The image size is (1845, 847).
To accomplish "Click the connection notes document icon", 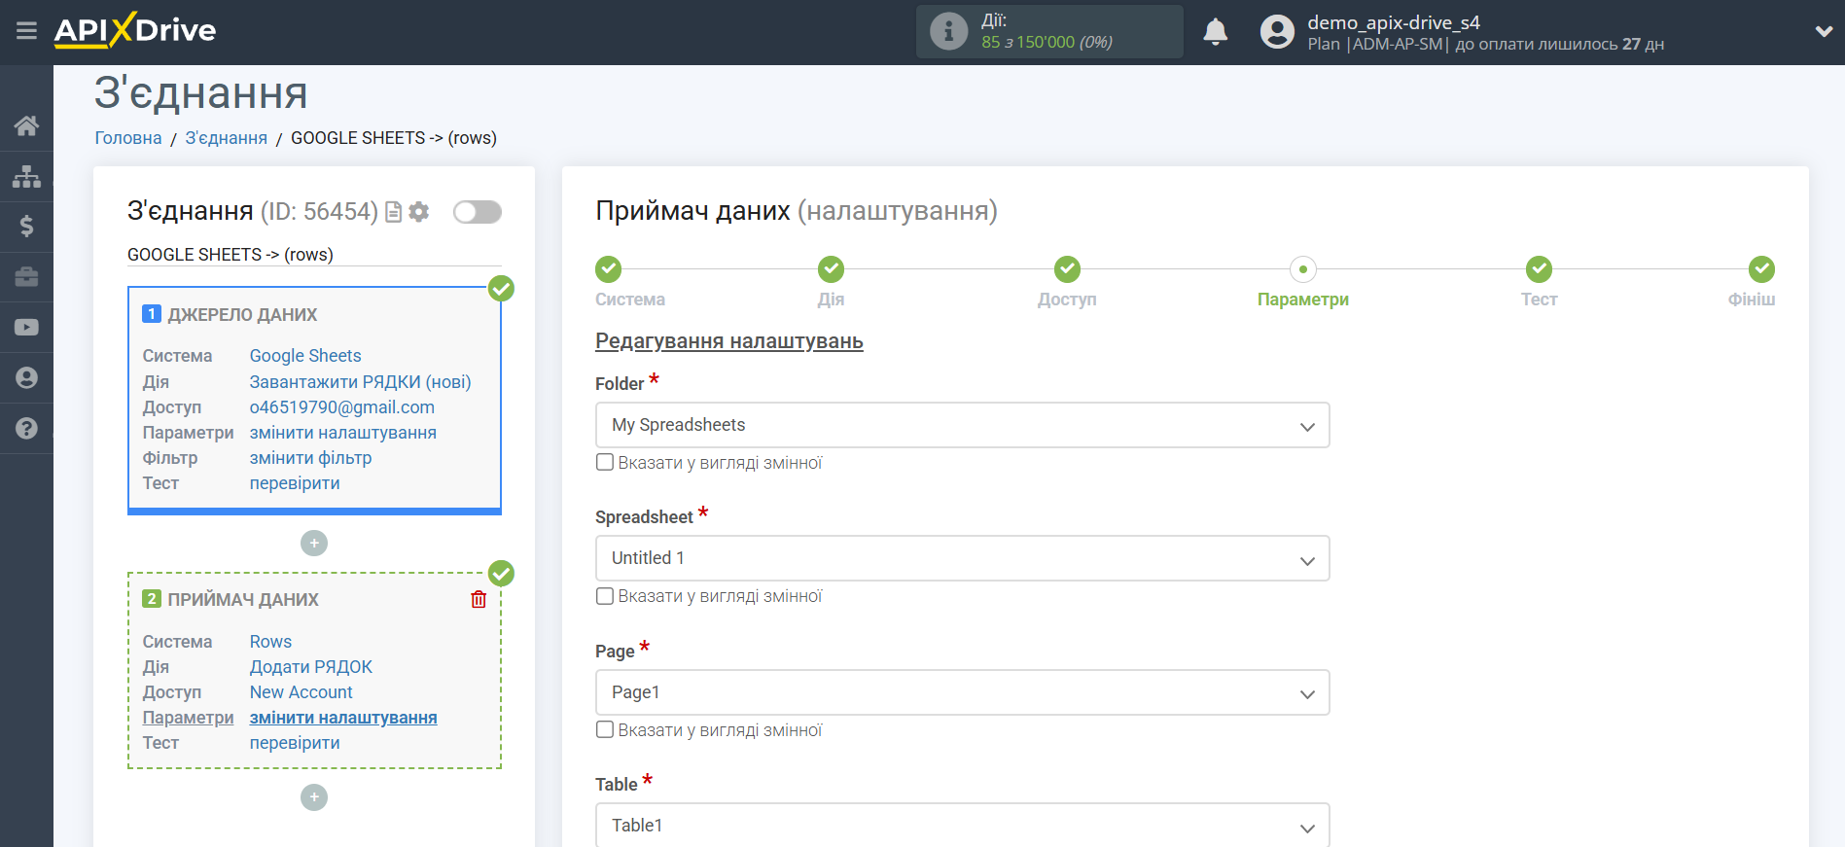I will pos(394,212).
